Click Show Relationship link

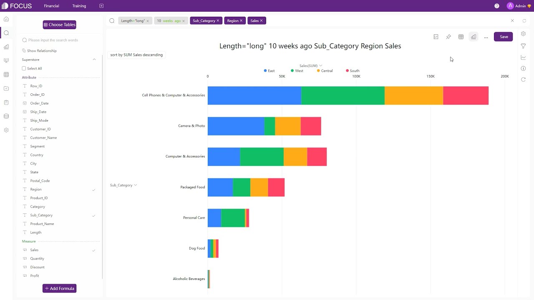click(x=42, y=51)
